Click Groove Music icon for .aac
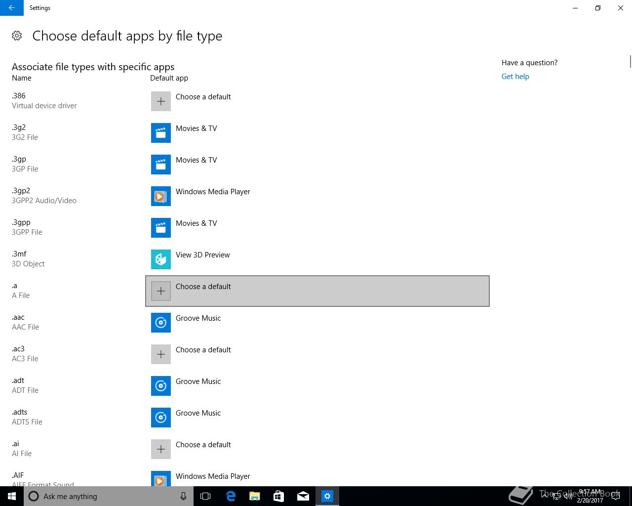The width and height of the screenshot is (632, 506). click(x=161, y=323)
